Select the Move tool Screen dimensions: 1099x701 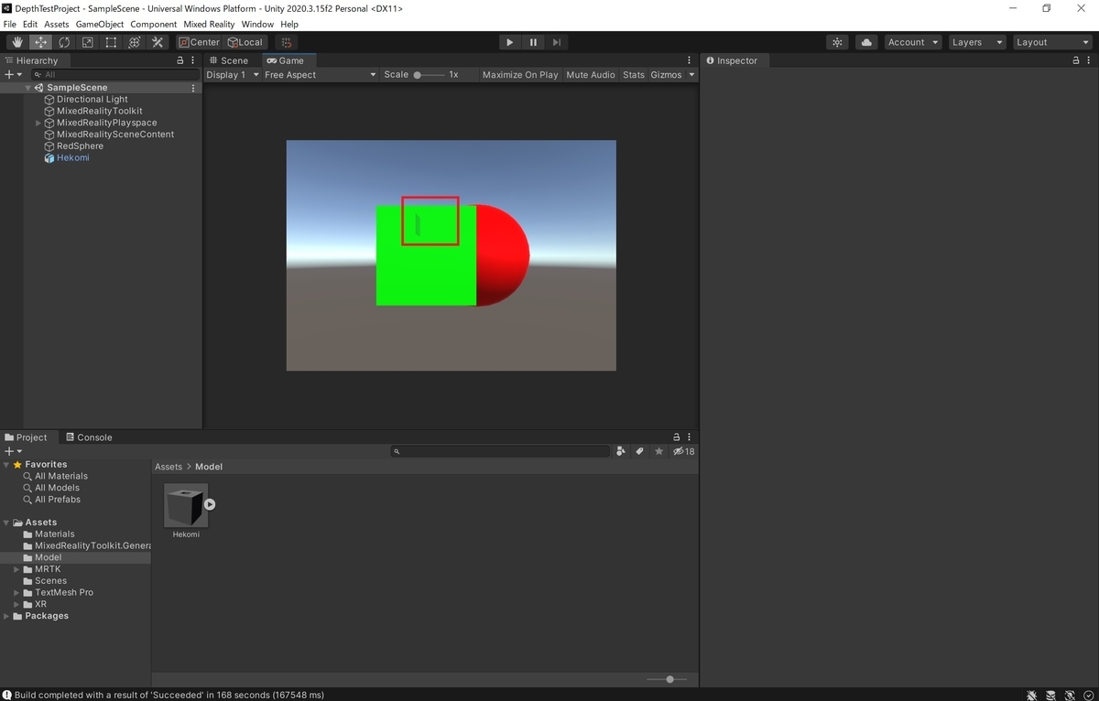pos(41,42)
